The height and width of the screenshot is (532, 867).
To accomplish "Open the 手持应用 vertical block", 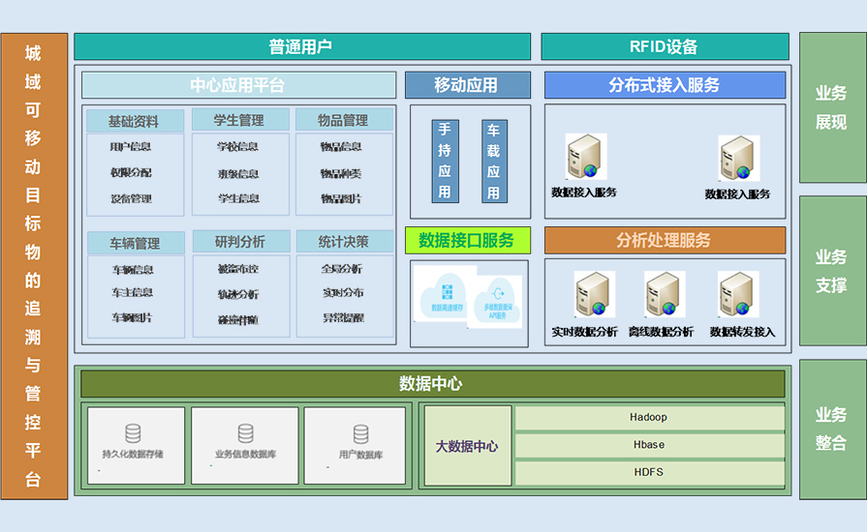I will pos(445,161).
